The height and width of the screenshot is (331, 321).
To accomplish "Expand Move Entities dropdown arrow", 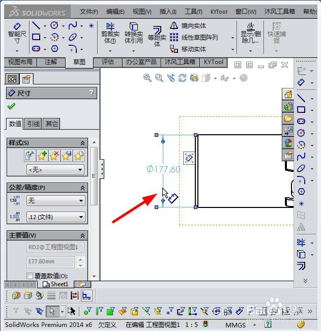I will [x=232, y=49].
